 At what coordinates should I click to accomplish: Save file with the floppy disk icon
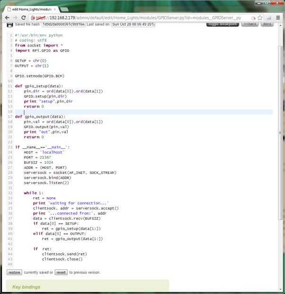pyautogui.click(x=9, y=25)
